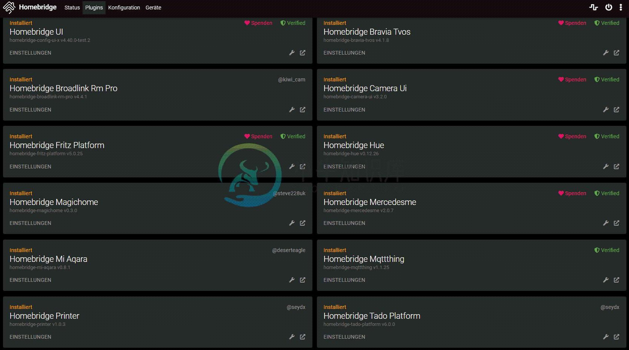Viewport: 629px width, 350px height.
Task: Click the Homebridge brand title
Action: point(38,7)
